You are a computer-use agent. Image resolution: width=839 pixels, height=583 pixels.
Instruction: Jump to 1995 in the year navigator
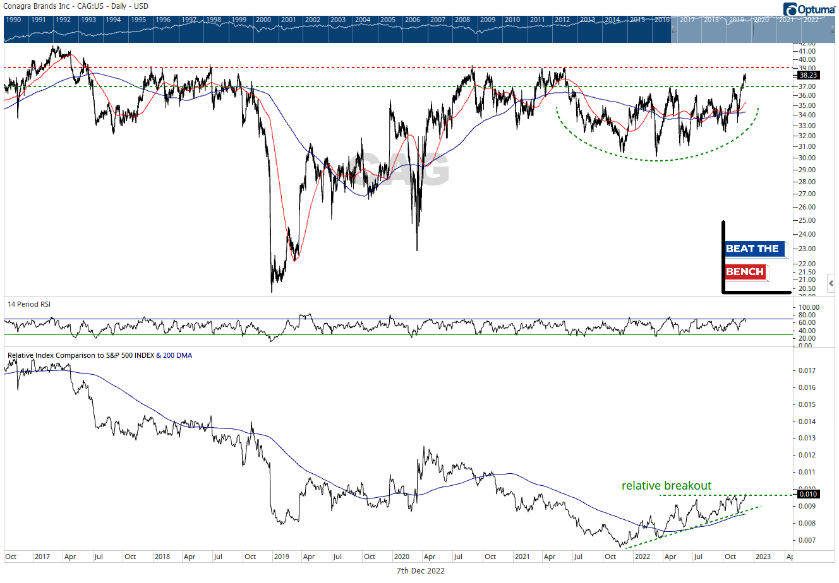coord(138,20)
